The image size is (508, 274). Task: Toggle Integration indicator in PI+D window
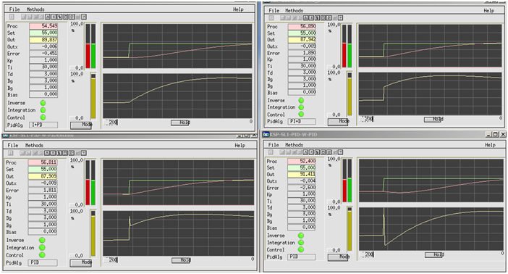pyautogui.click(x=301, y=107)
